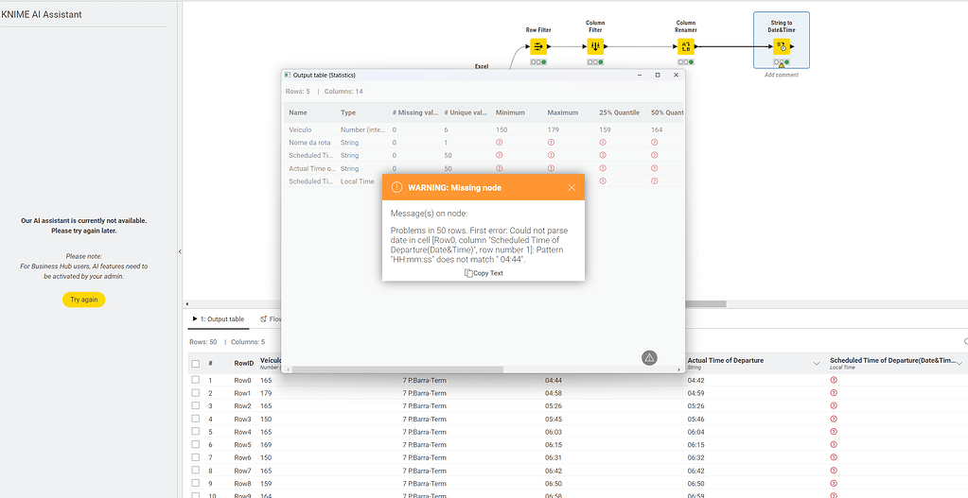This screenshot has width=968, height=498.
Task: Check the checkbox for Row7
Action: click(x=196, y=471)
